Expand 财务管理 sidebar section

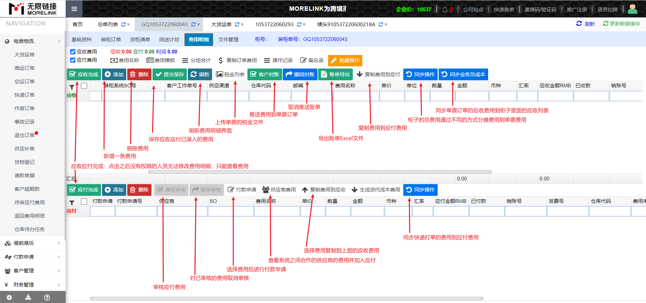point(32,285)
